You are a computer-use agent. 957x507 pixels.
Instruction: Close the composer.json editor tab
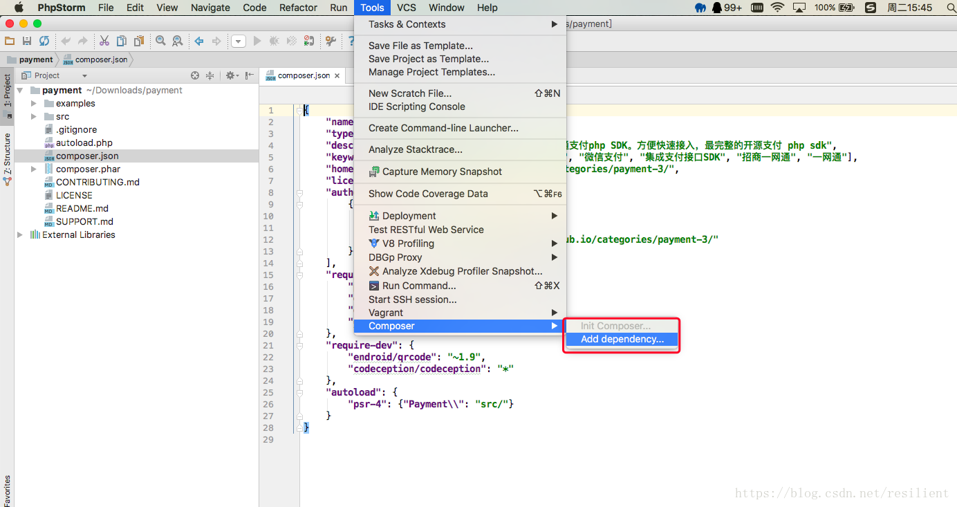(337, 75)
